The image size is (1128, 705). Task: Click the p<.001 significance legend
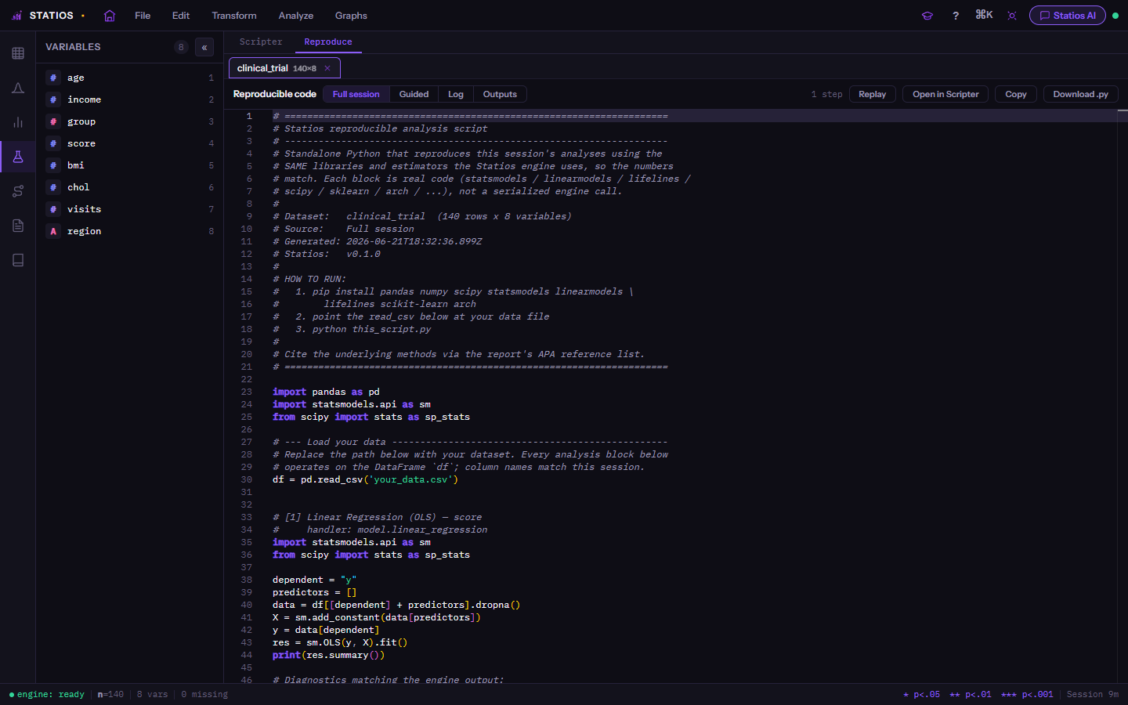tap(1027, 694)
